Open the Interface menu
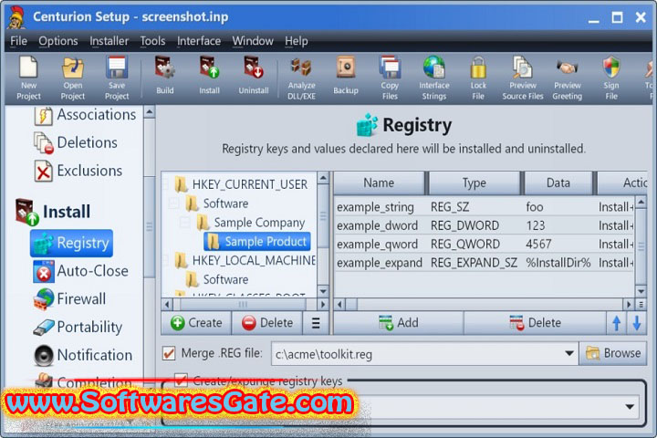 point(199,41)
